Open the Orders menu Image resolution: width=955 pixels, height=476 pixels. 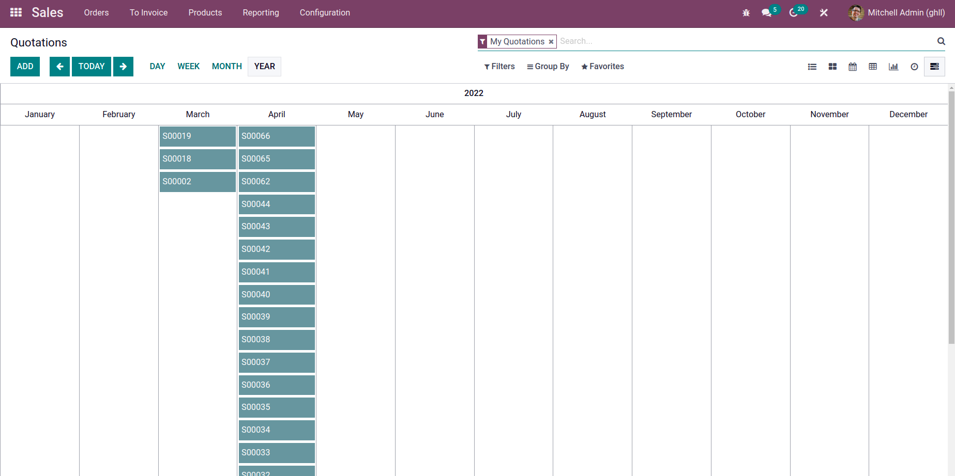tap(97, 13)
